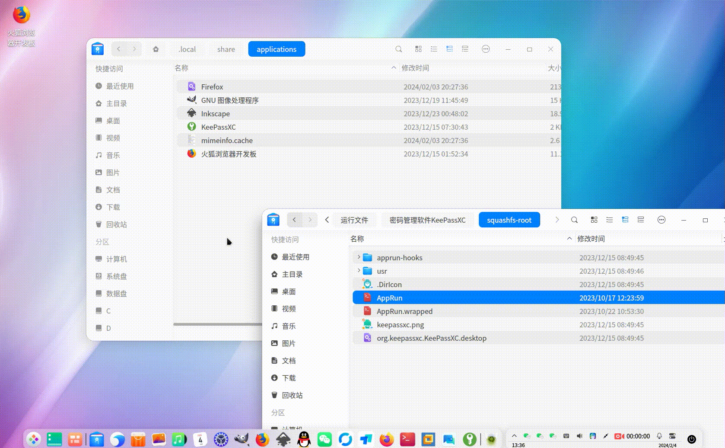Click applications breadcrumb segment

(x=277, y=49)
